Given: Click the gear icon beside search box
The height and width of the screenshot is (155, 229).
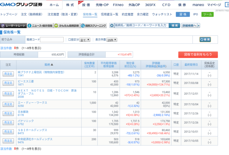Looking at the screenshot, I should (112, 26).
